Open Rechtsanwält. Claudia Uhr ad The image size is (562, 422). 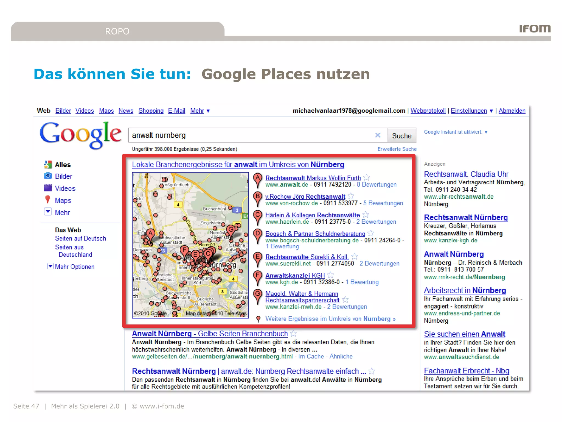click(466, 174)
